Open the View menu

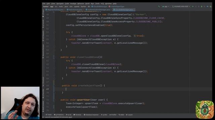53,4
